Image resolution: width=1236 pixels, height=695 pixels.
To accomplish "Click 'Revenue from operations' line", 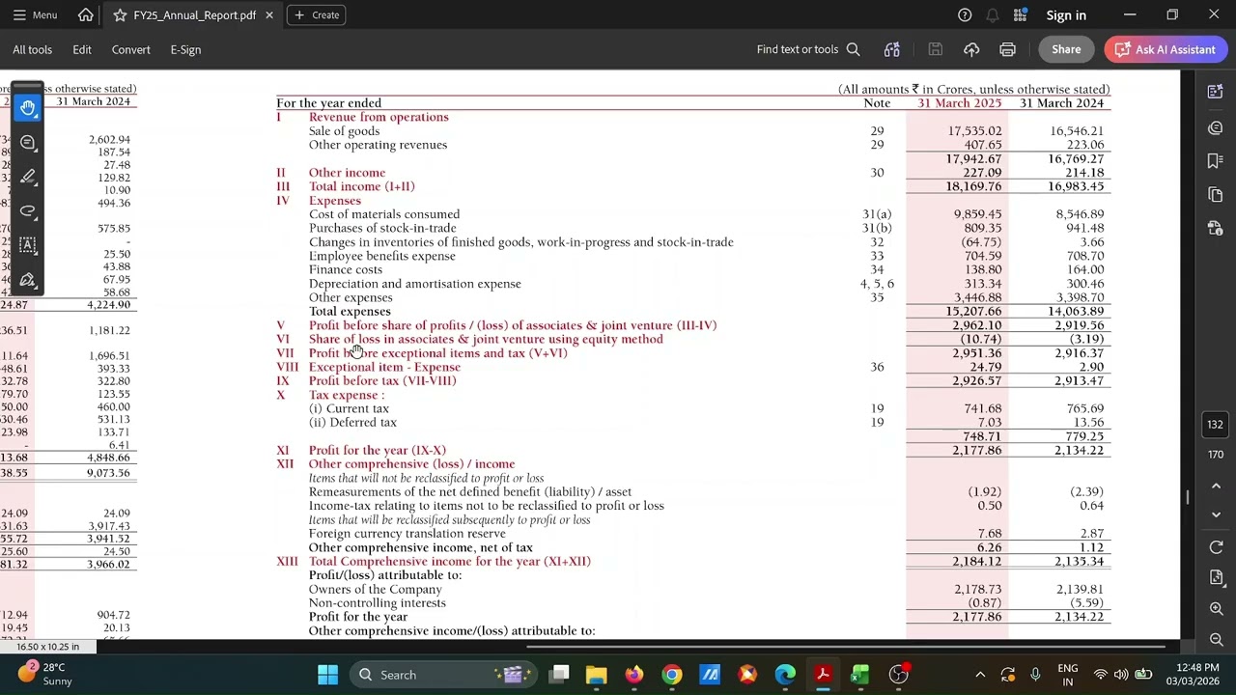I will click(x=379, y=117).
